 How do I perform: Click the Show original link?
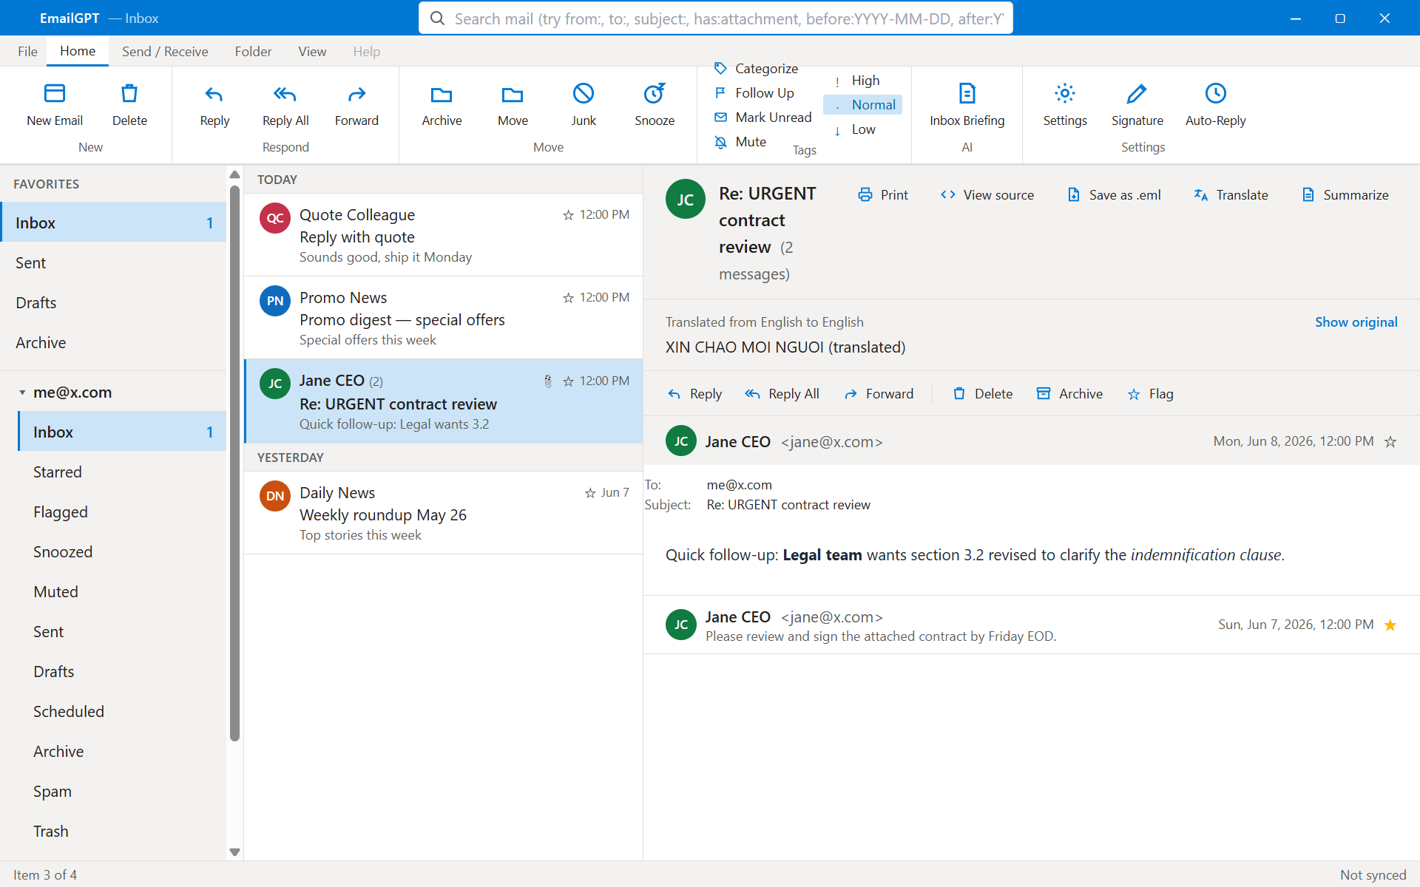click(1356, 322)
